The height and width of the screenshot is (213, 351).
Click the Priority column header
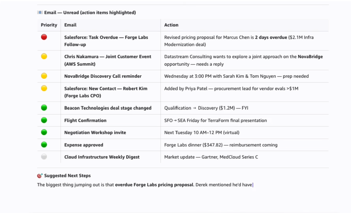click(x=49, y=25)
